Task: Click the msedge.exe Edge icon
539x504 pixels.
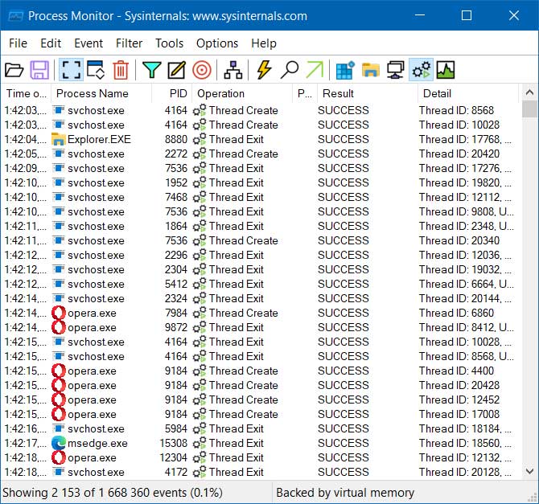Action: point(59,443)
